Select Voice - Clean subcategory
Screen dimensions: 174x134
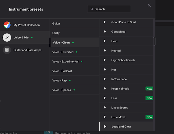click(x=74, y=42)
